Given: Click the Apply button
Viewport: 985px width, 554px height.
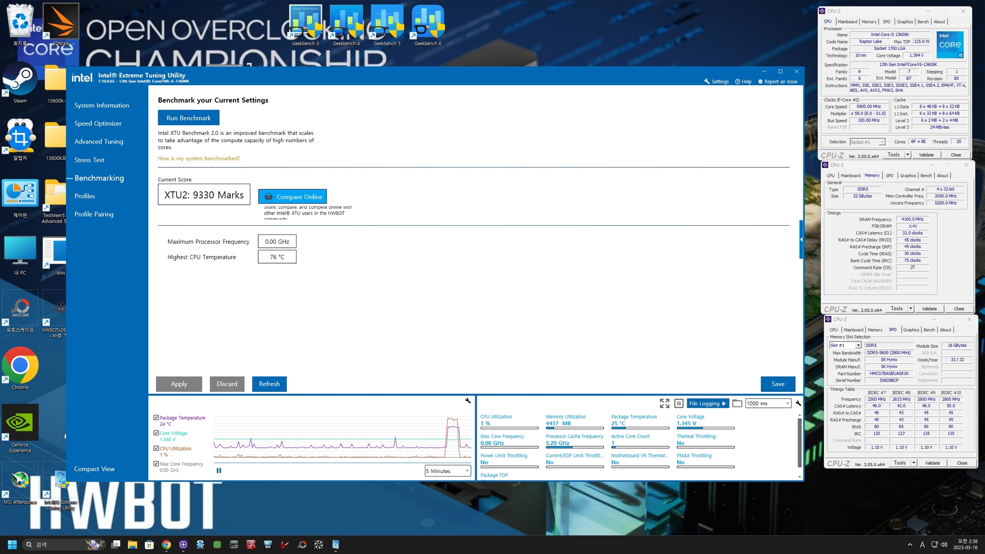Looking at the screenshot, I should pyautogui.click(x=179, y=384).
